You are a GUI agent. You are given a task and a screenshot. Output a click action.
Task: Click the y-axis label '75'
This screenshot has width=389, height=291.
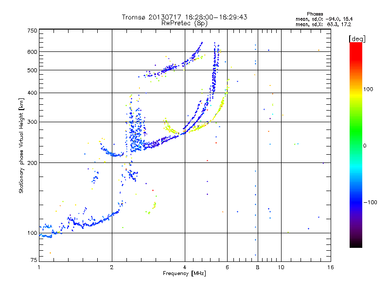tap(34, 260)
